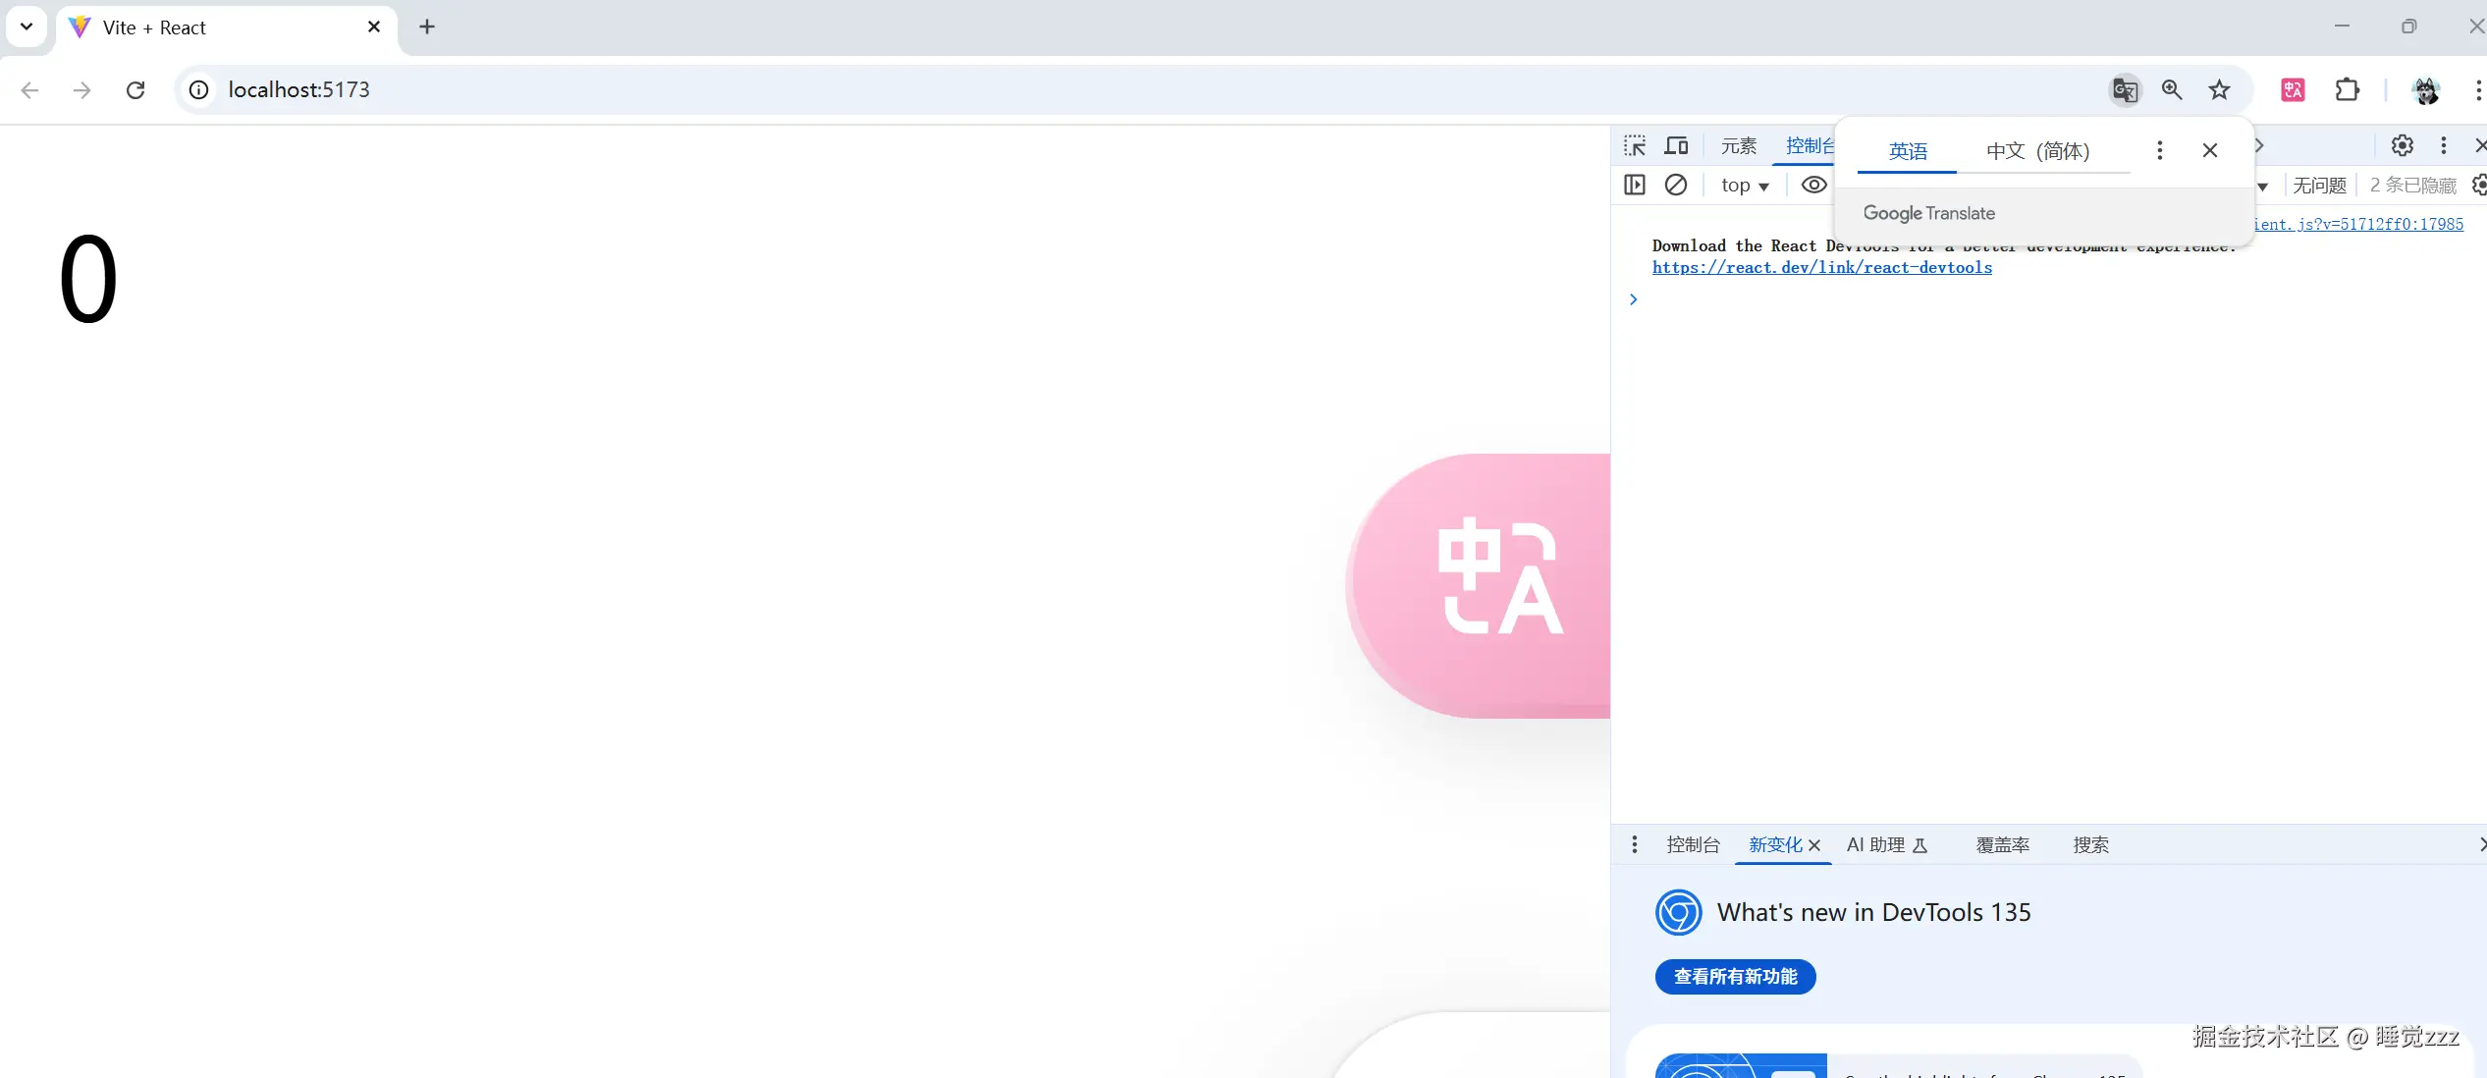Open the top JavaScript context dropdown

click(x=1745, y=186)
